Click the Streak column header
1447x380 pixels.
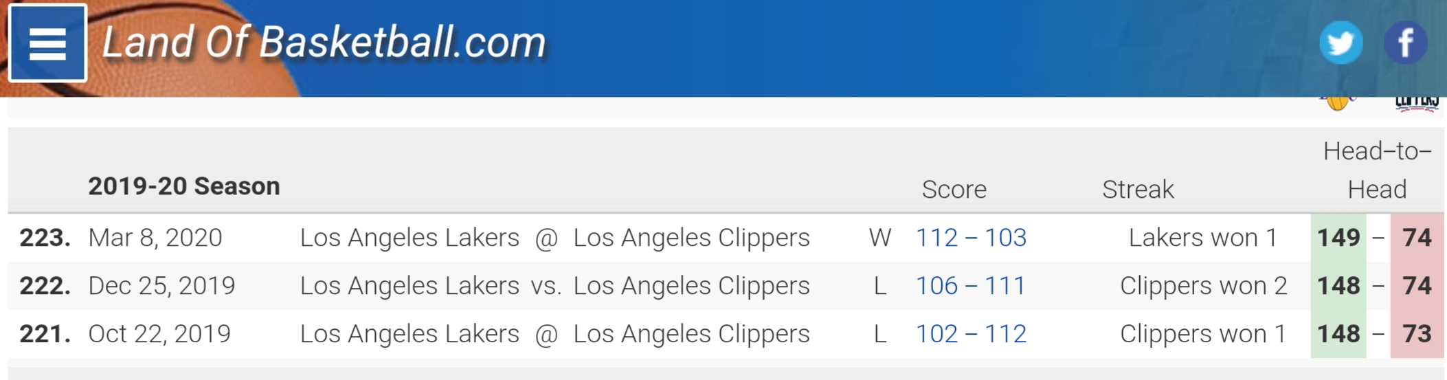pyautogui.click(x=1138, y=190)
